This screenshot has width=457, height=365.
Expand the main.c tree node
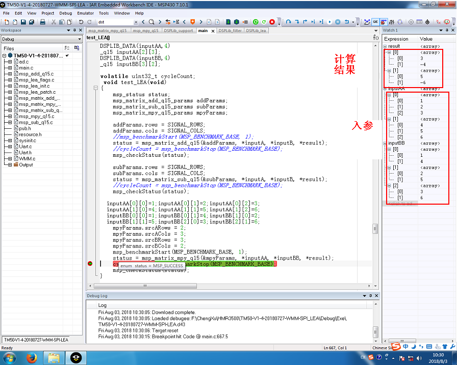coord(10,68)
